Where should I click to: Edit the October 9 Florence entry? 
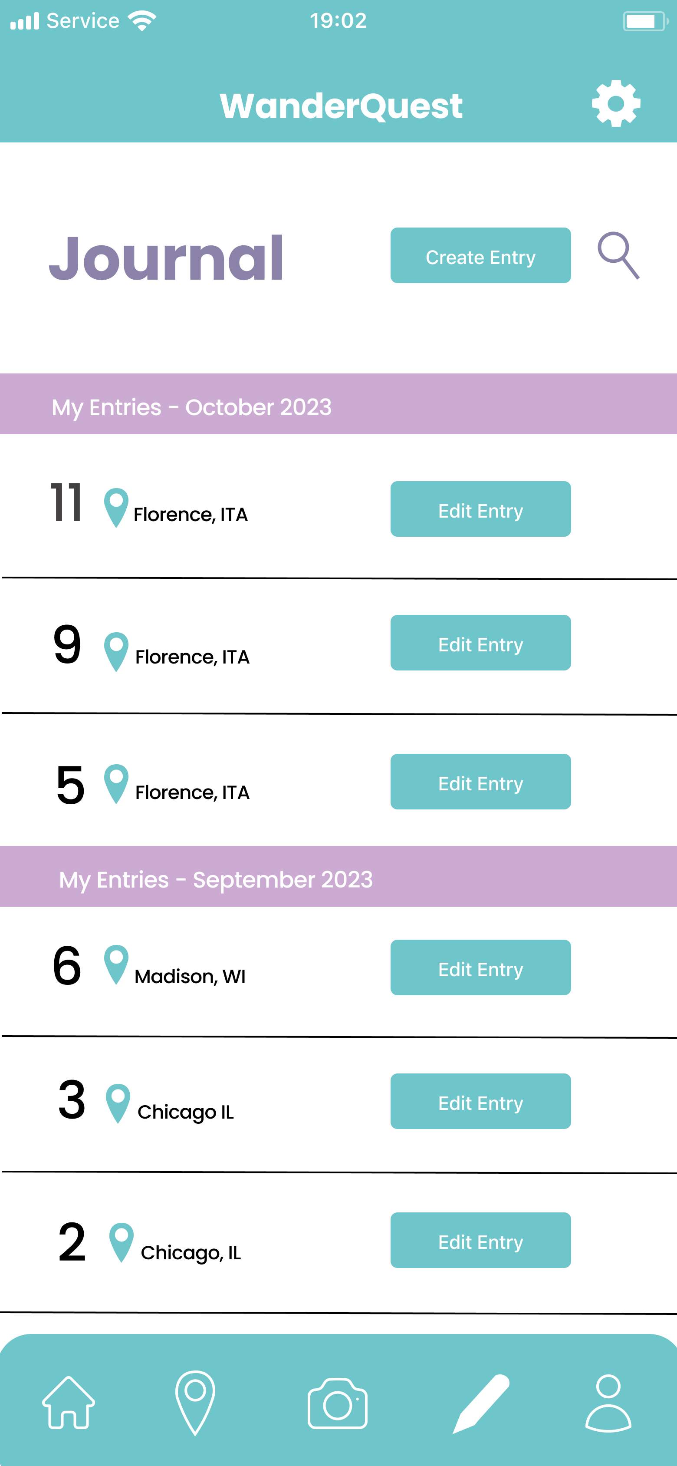point(481,643)
